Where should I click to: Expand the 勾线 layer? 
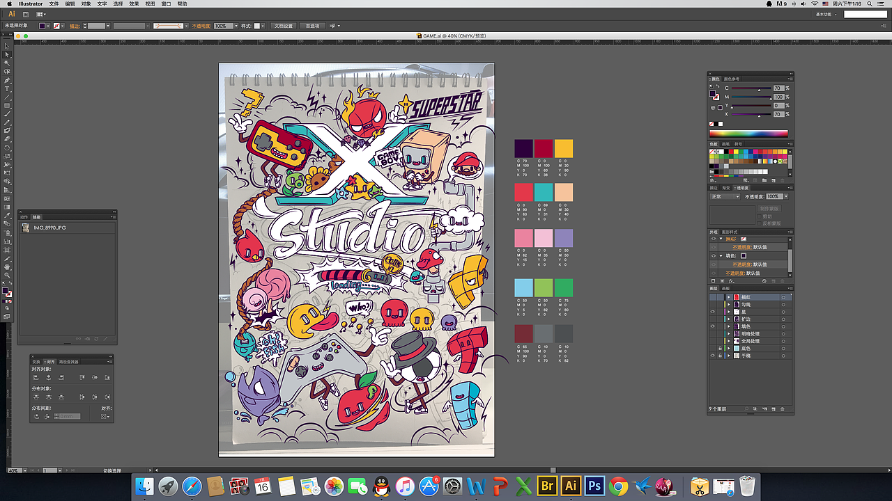728,304
